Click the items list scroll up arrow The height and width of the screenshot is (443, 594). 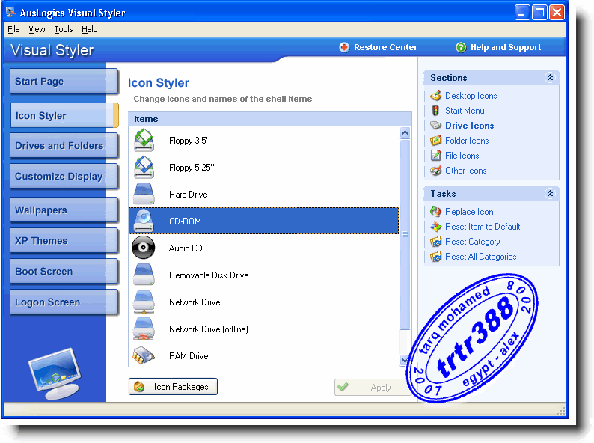(x=405, y=132)
